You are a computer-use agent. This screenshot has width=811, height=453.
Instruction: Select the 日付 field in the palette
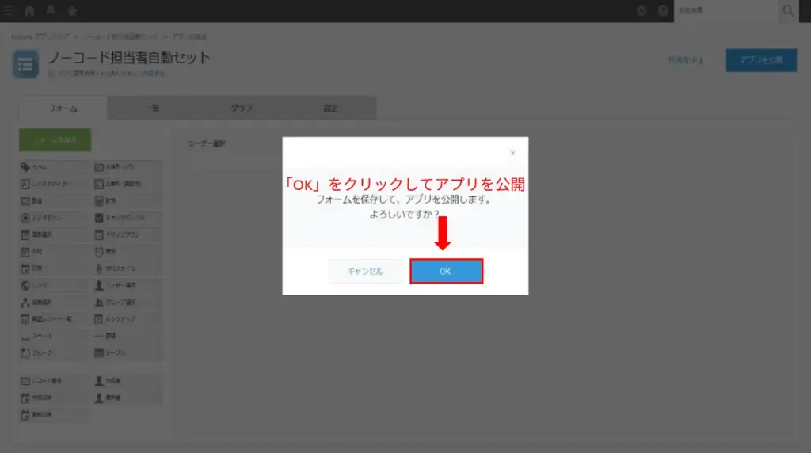[54, 252]
